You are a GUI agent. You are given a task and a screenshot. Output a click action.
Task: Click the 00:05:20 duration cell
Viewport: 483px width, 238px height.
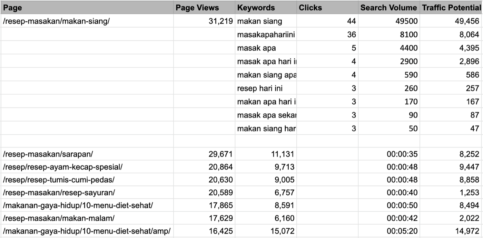(x=389, y=231)
